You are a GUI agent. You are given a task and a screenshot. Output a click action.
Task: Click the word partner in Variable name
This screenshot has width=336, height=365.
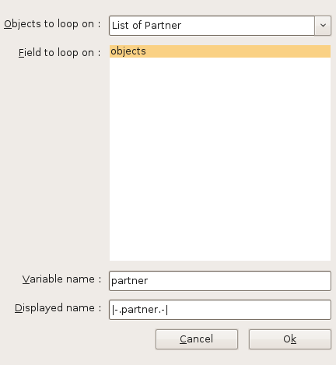(129, 281)
